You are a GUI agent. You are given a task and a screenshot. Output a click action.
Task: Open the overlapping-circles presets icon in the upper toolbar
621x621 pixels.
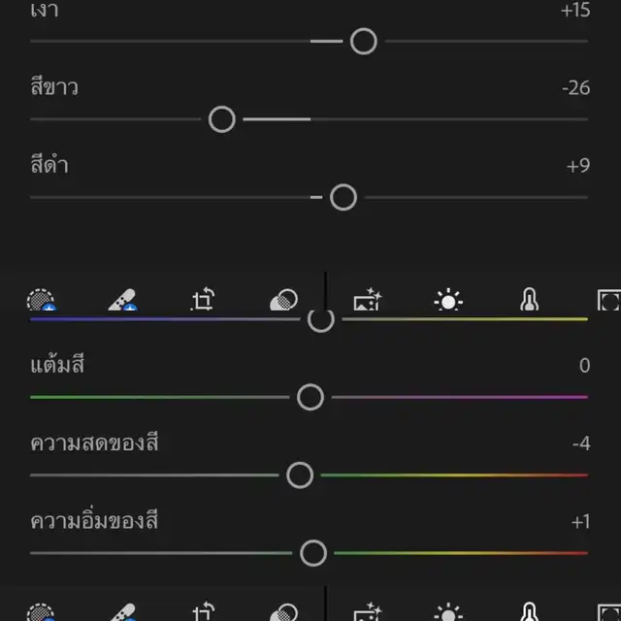[282, 301]
